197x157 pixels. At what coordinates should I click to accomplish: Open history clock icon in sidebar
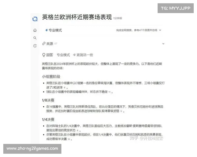tap(35, 46)
